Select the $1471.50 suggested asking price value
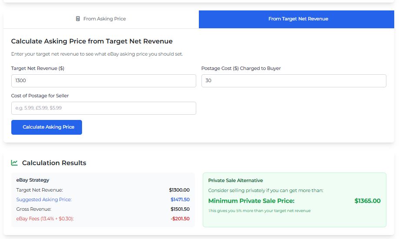Viewport: 399px width, 239px height. tap(180, 199)
